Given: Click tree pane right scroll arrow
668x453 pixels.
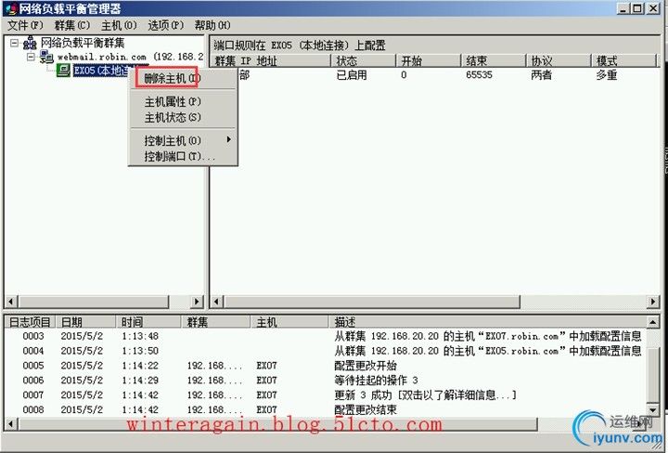Looking at the screenshot, I should pyautogui.click(x=197, y=302).
